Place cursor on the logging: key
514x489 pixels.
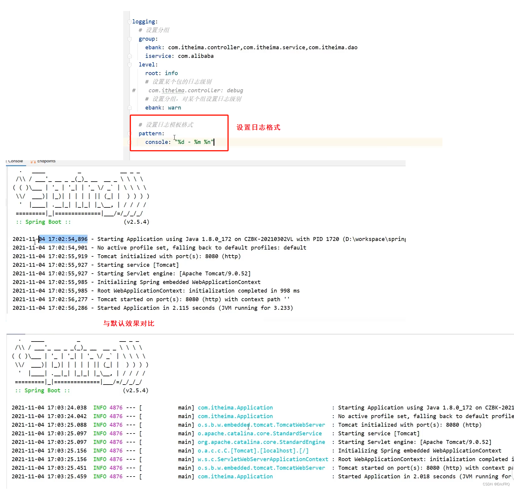click(x=145, y=22)
